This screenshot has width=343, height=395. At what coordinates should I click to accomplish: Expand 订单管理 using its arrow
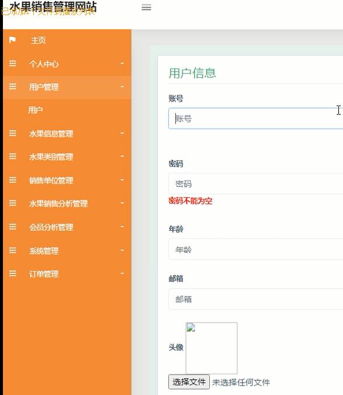click(122, 273)
